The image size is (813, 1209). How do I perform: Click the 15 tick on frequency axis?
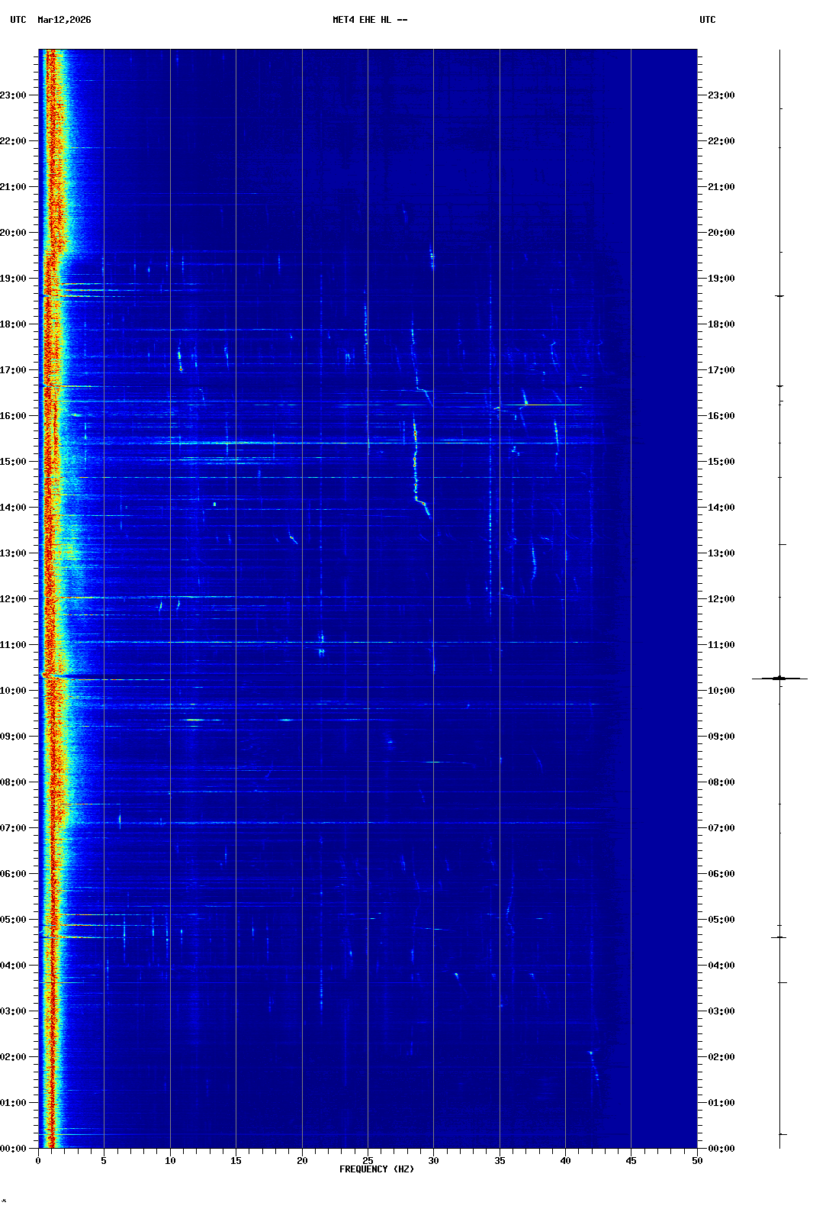click(236, 1161)
